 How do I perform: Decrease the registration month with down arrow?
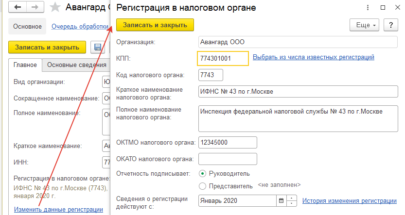coord(291,203)
